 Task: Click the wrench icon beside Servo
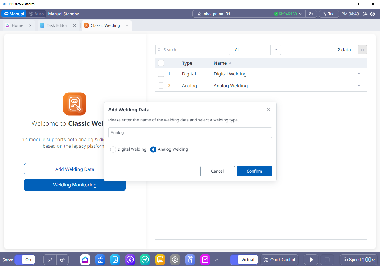(x=49, y=260)
